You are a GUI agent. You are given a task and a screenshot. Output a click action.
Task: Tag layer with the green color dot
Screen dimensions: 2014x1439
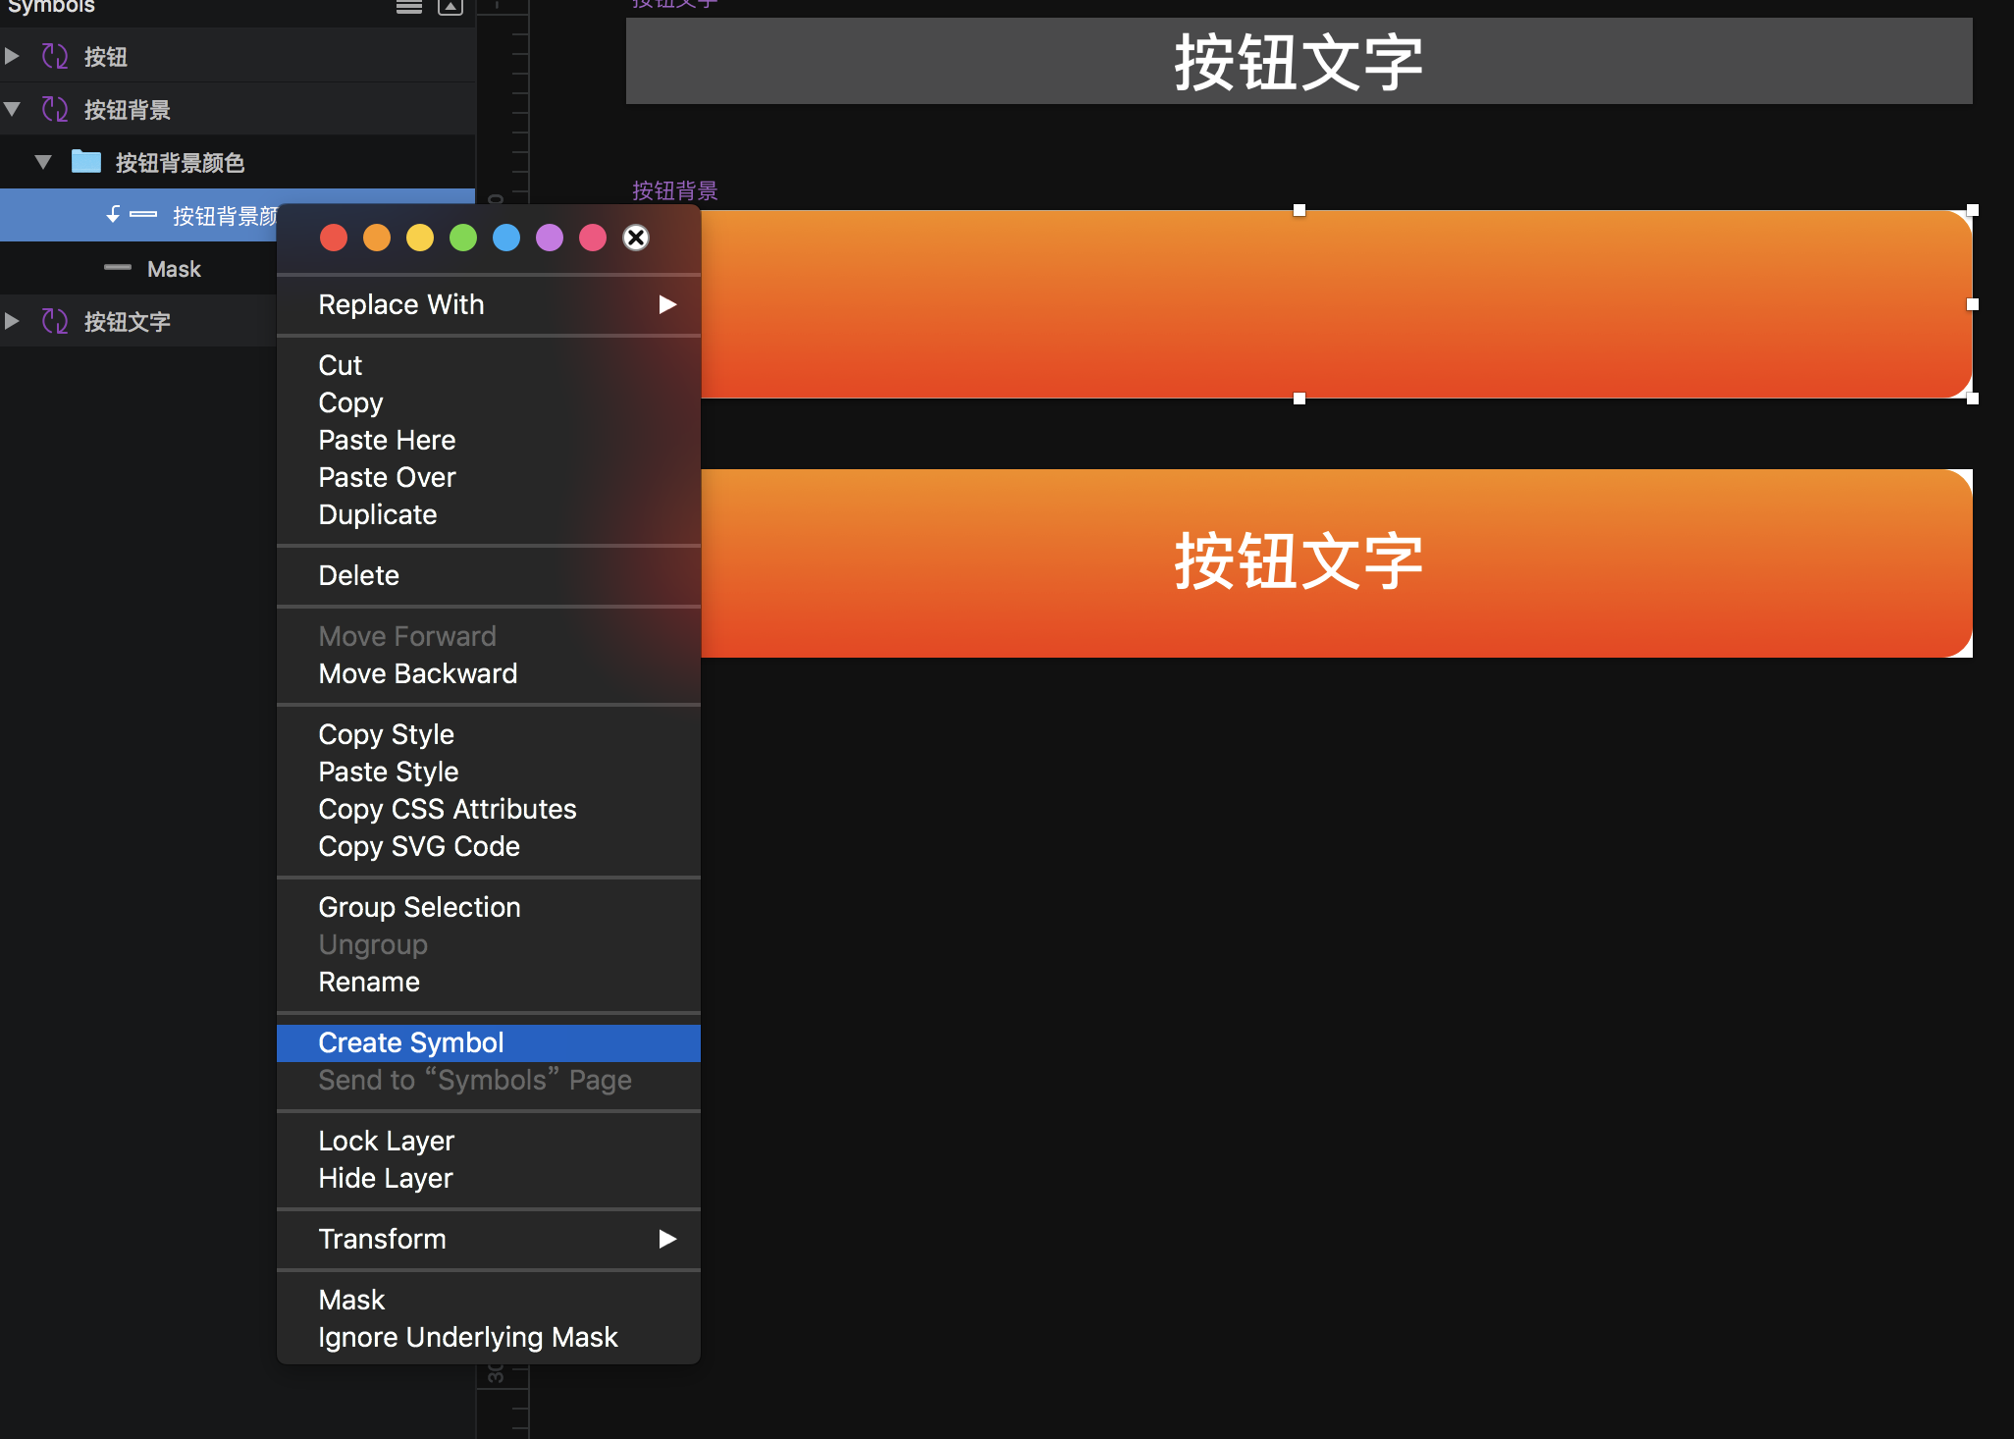tap(463, 238)
